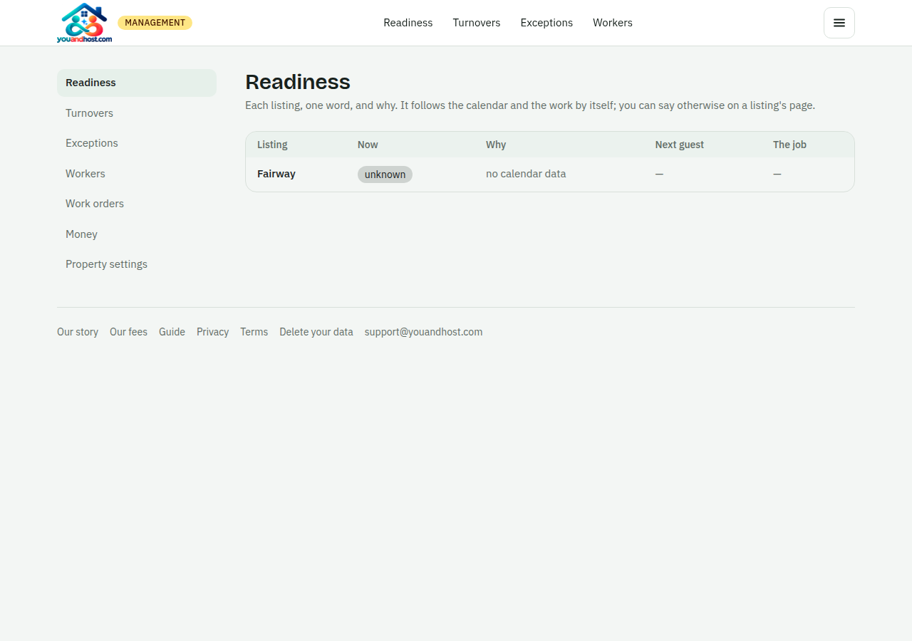The width and height of the screenshot is (912, 641).
Task: Click the support@youandhost.com email link
Action: click(x=423, y=332)
